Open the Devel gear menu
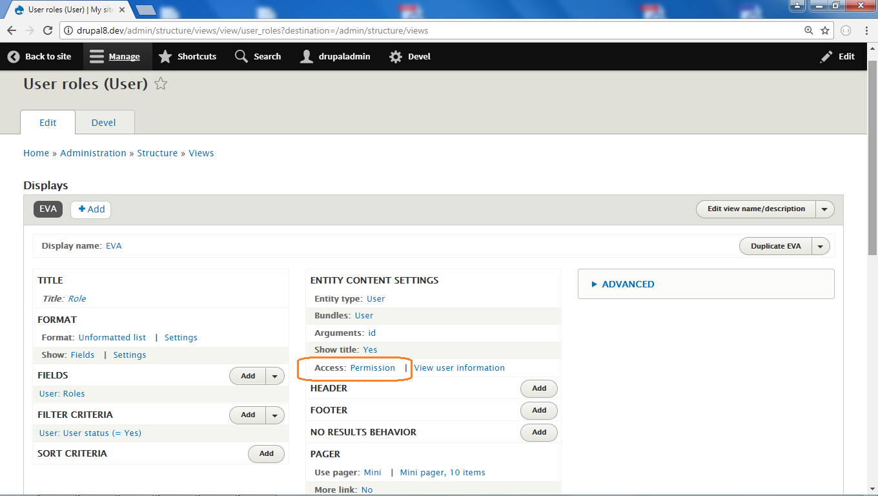This screenshot has width=878, height=496. pyautogui.click(x=396, y=57)
